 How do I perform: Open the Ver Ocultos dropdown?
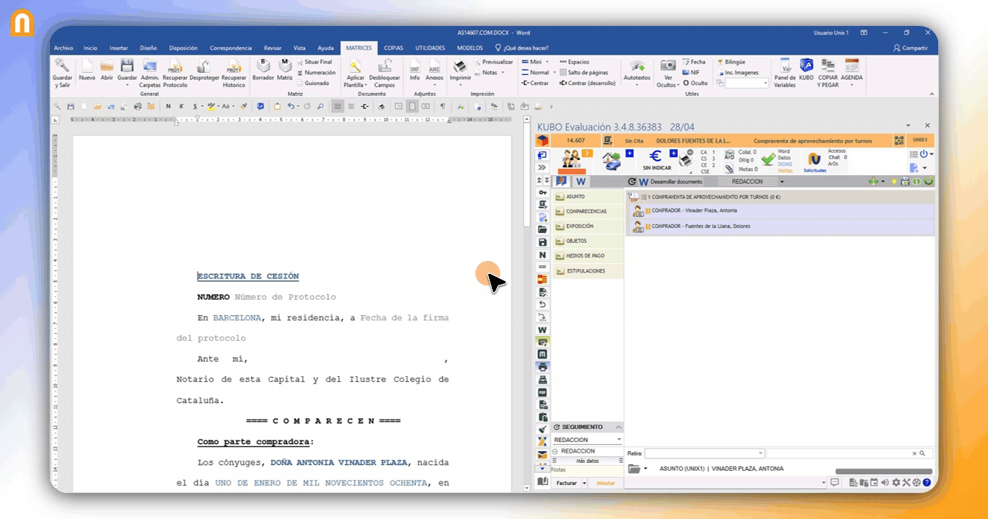point(669,74)
